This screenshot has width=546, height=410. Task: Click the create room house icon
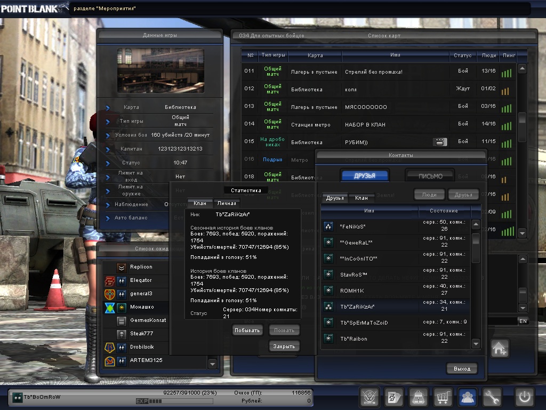coord(500,349)
